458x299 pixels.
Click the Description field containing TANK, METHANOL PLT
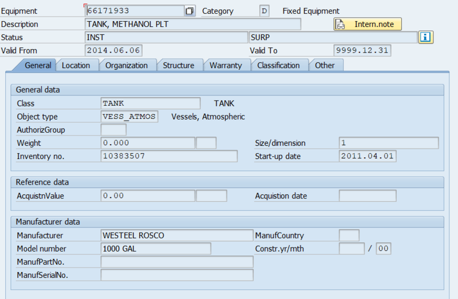point(192,24)
